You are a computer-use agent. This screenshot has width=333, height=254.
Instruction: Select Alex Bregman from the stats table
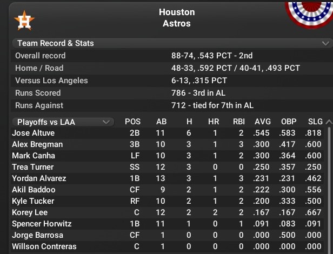click(37, 144)
